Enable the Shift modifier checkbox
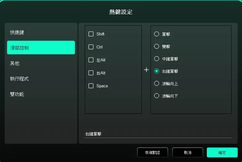242x162 pixels. point(91,34)
